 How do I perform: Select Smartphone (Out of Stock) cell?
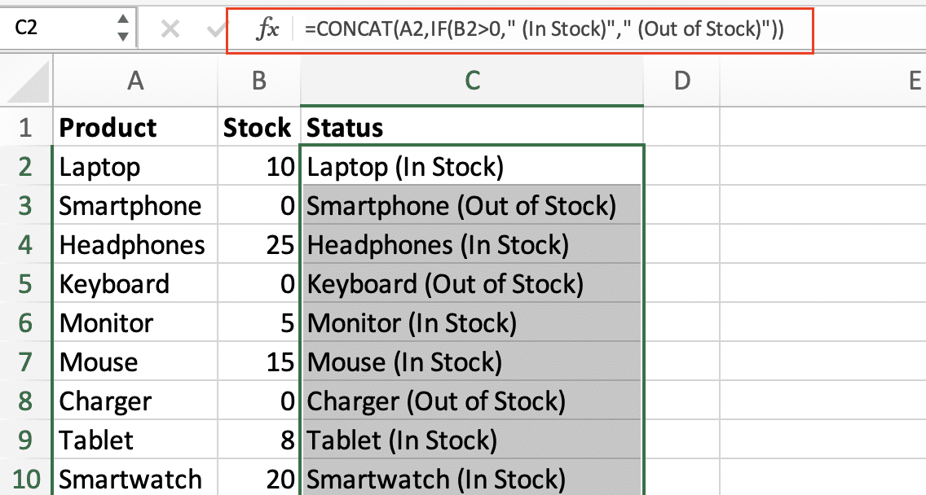[x=472, y=205]
